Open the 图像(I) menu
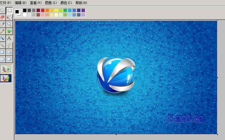Viewport: 225px width, 140px height. (51, 3)
